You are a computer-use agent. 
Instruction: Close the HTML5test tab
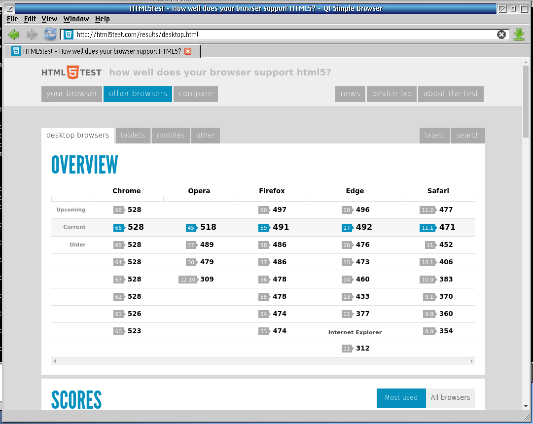[x=187, y=51]
